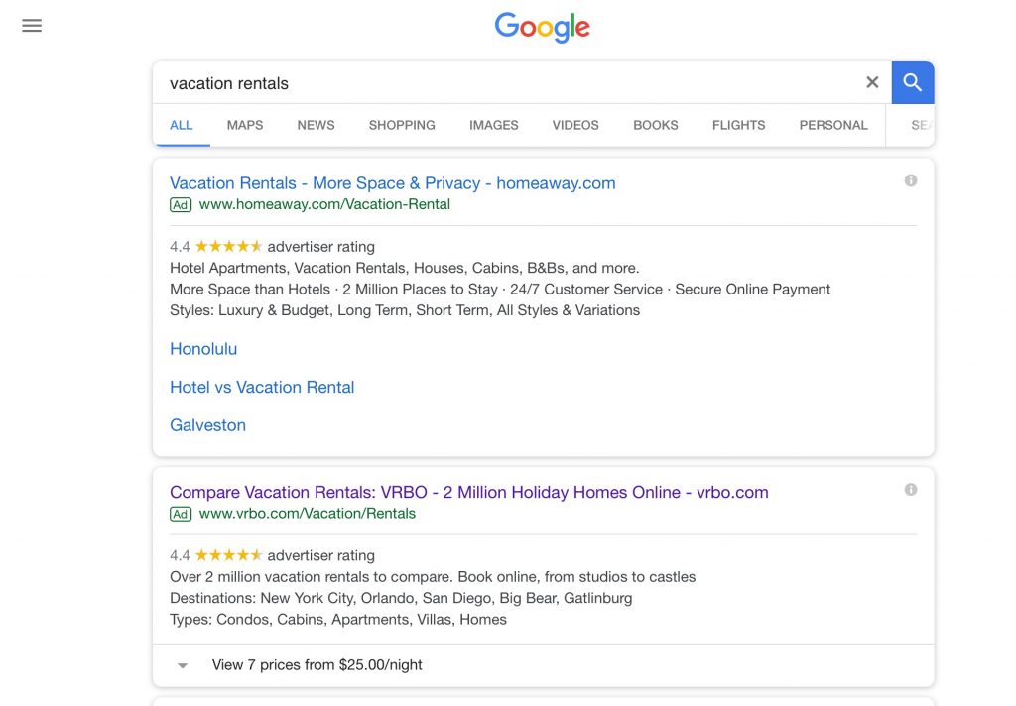Open the IMAGES tab
1016x706 pixels.
[x=494, y=125]
